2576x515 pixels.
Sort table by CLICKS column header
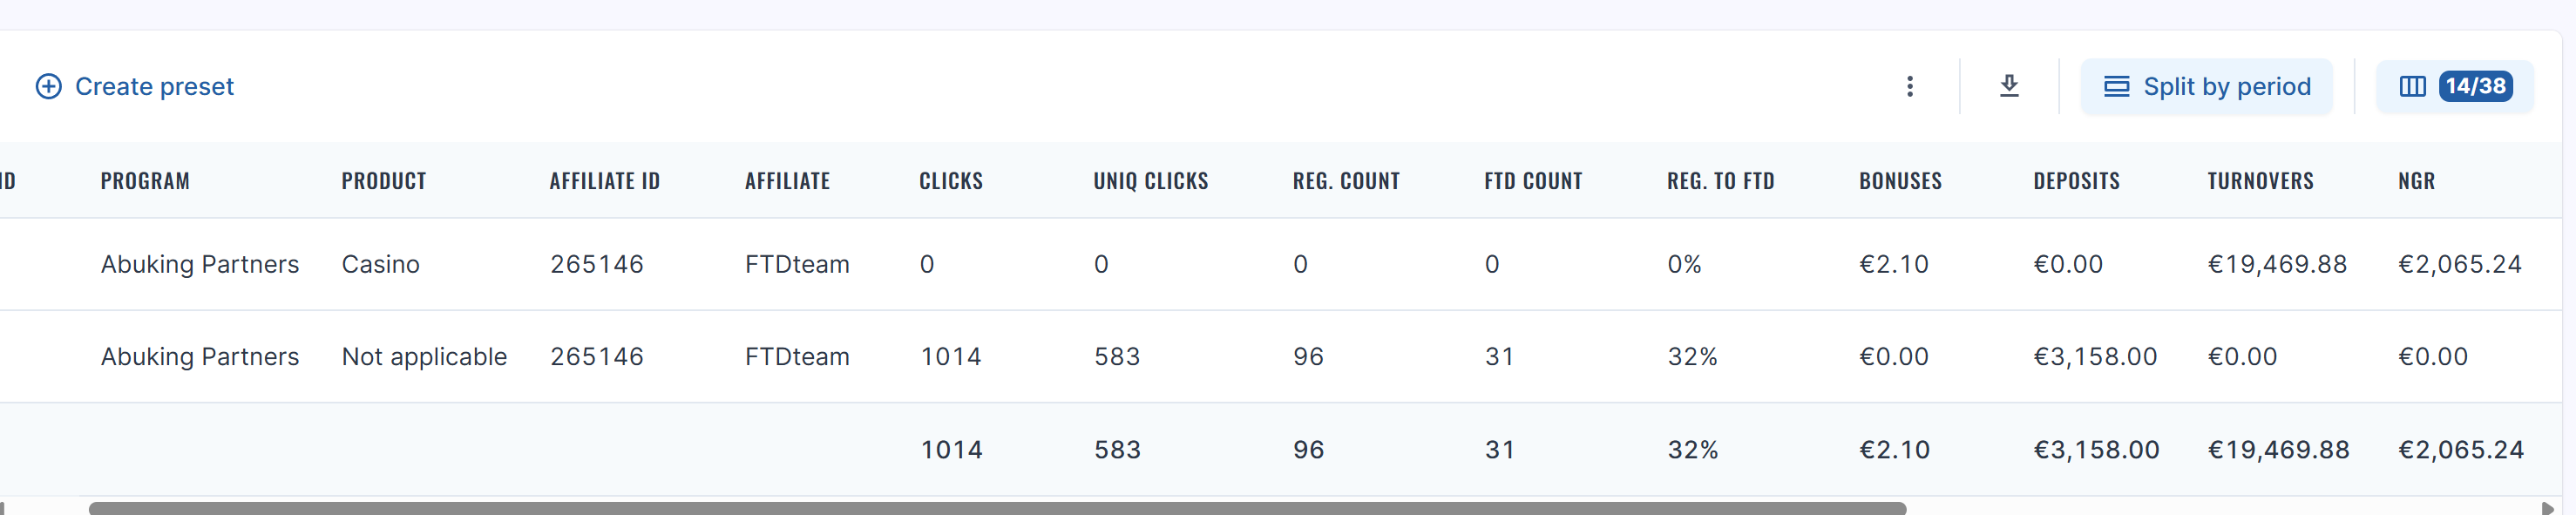[x=950, y=181]
